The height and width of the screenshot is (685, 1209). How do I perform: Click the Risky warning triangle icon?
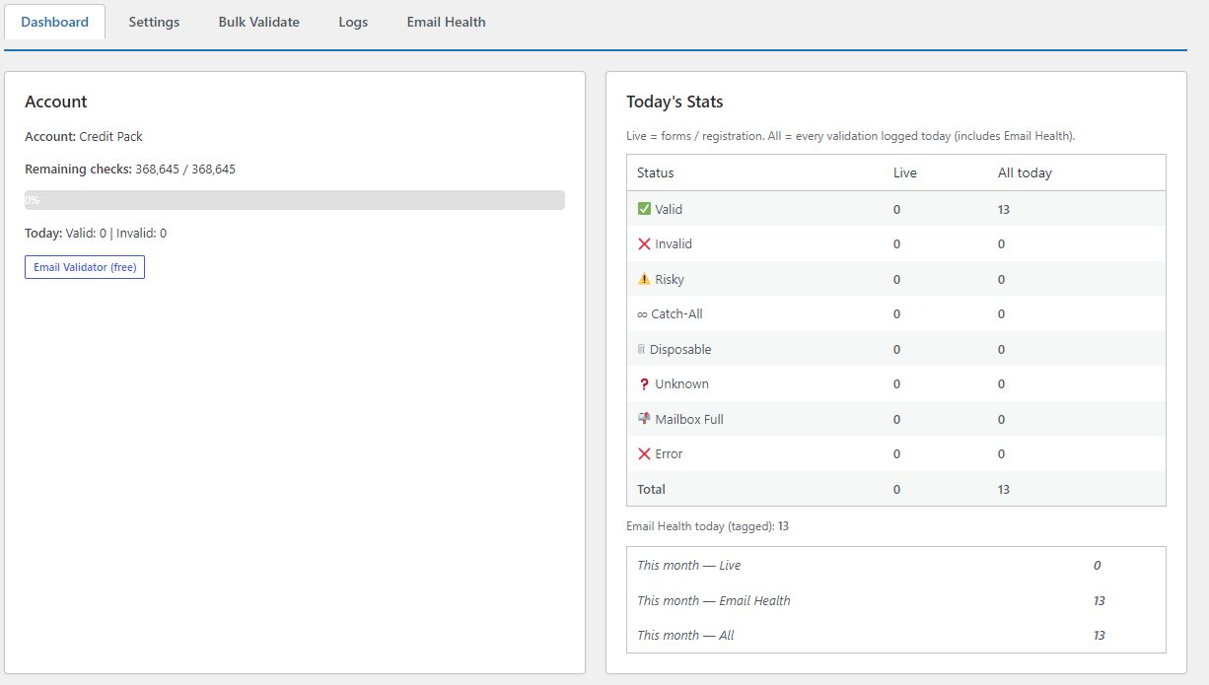[644, 279]
